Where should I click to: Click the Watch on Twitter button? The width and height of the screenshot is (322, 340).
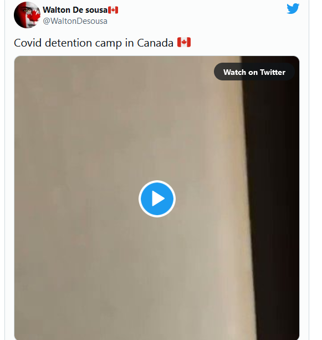(x=254, y=72)
